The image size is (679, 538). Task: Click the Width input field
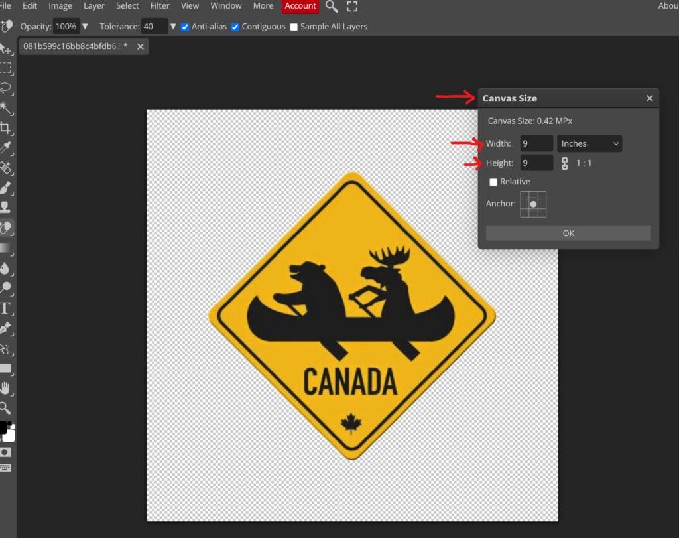coord(536,143)
